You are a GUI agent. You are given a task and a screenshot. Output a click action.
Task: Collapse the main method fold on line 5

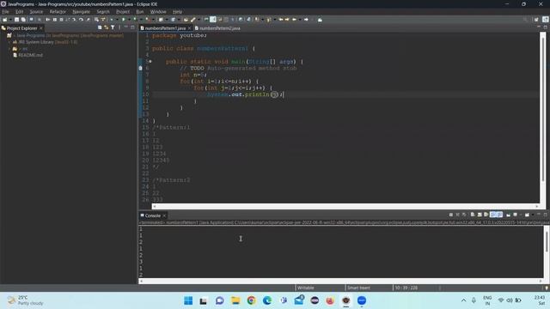(150, 61)
